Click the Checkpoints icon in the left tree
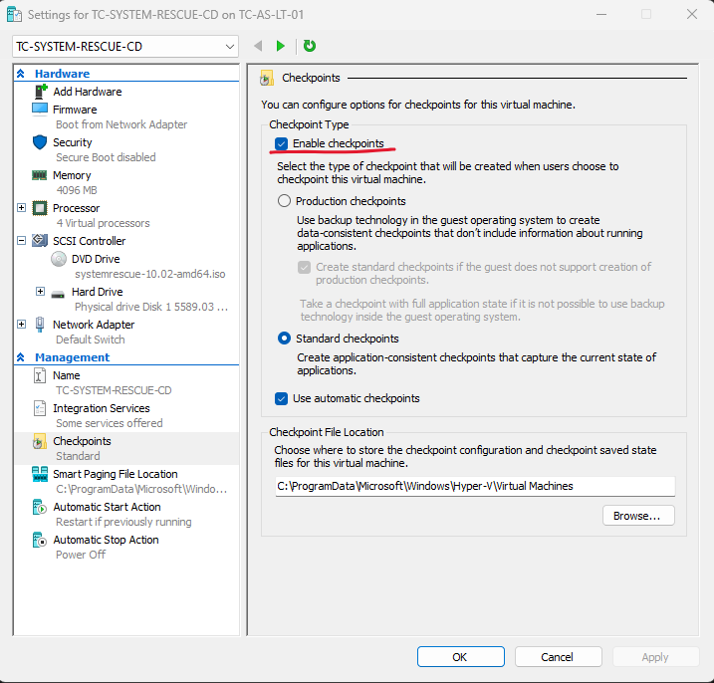This screenshot has width=714, height=683. point(40,441)
